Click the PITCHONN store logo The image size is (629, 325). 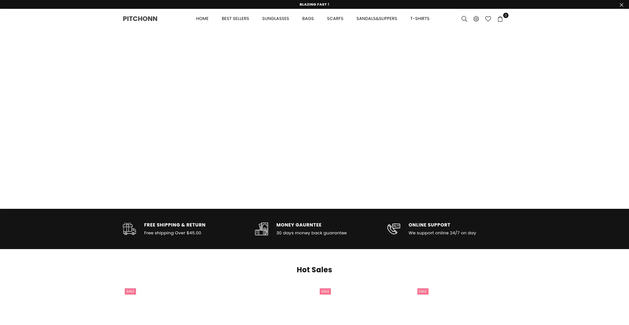(x=140, y=19)
